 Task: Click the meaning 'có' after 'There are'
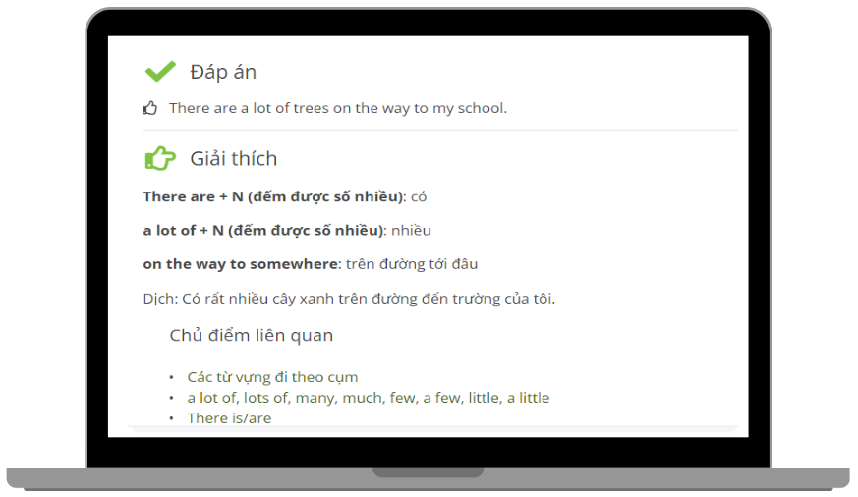(419, 196)
